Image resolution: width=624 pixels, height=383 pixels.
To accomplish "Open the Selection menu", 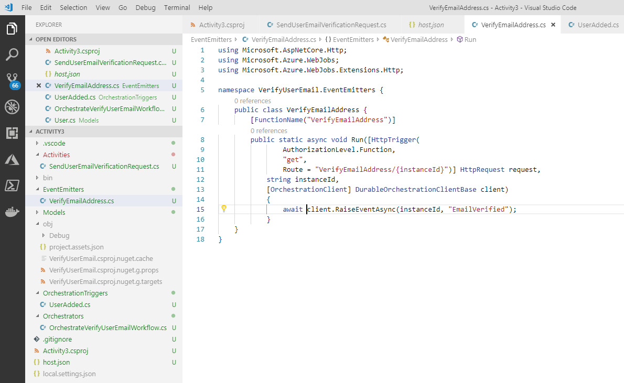I will pos(73,7).
